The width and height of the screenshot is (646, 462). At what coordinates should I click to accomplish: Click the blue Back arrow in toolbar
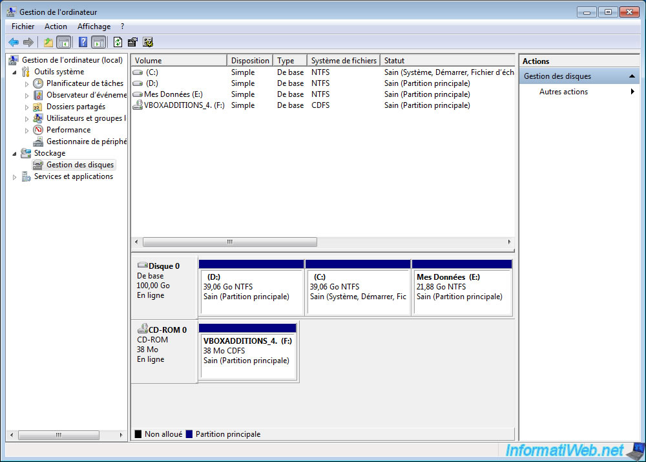14,42
